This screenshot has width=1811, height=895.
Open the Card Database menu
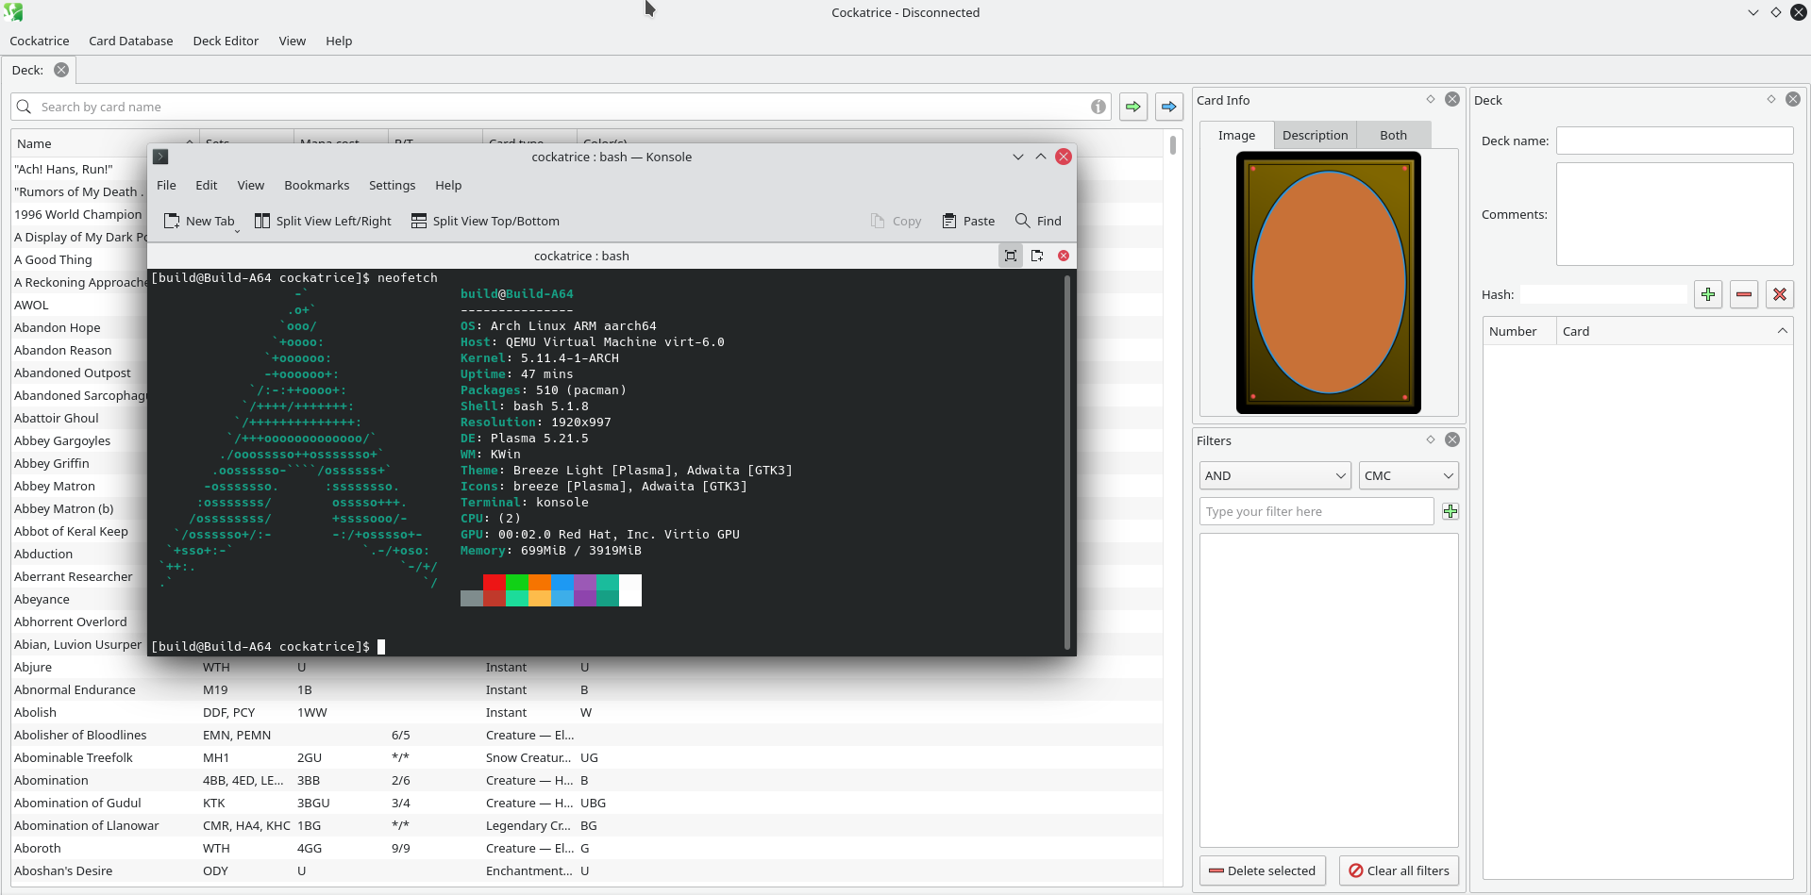(x=131, y=41)
